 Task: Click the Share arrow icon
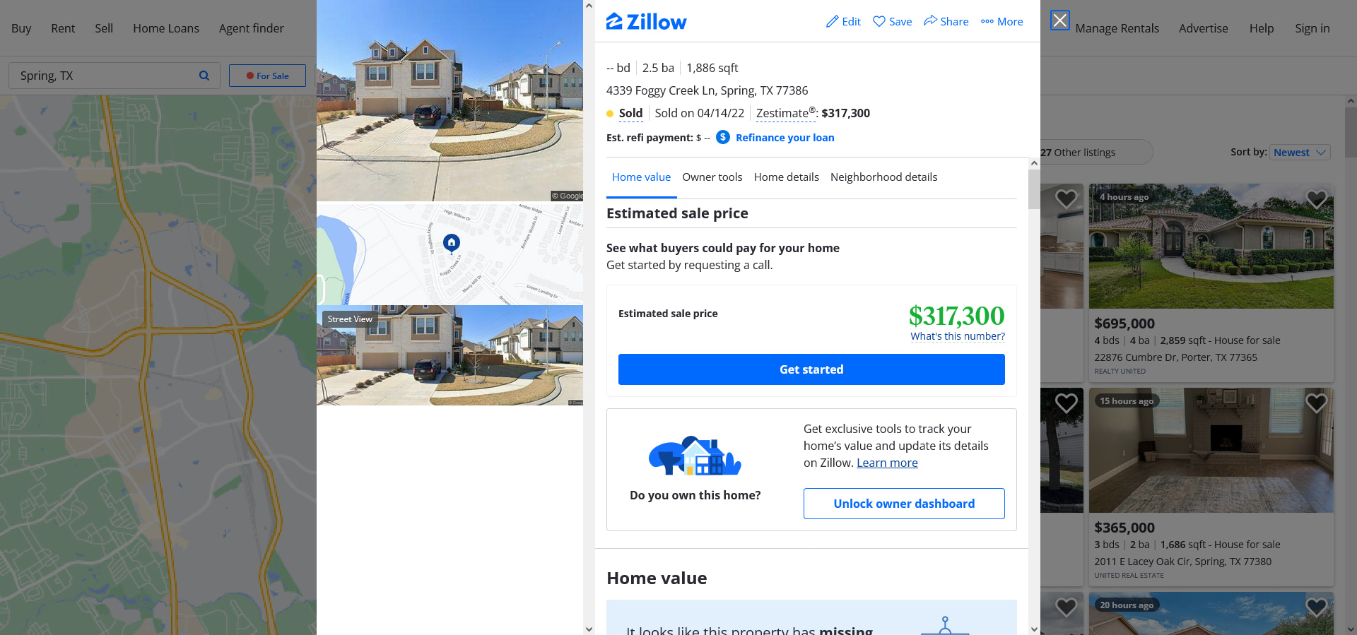tap(930, 20)
